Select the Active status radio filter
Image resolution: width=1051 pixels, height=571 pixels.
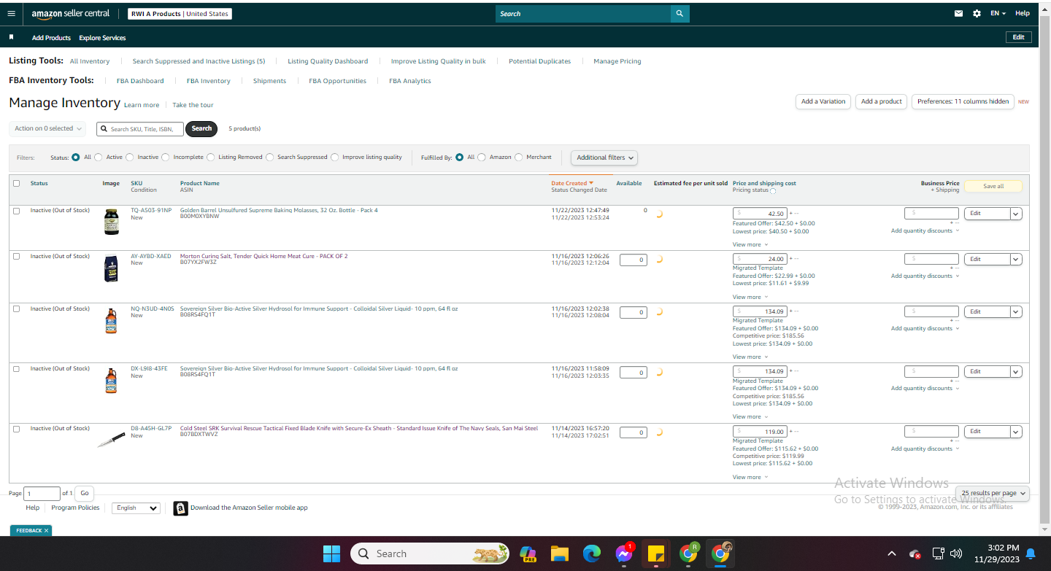[99, 157]
